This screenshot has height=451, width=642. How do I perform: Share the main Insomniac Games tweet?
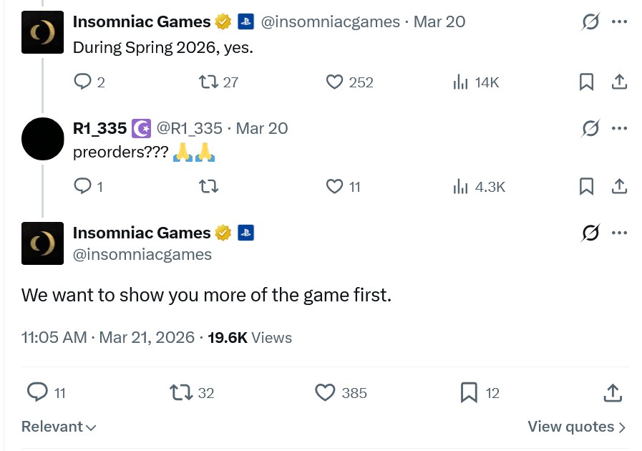point(612,392)
